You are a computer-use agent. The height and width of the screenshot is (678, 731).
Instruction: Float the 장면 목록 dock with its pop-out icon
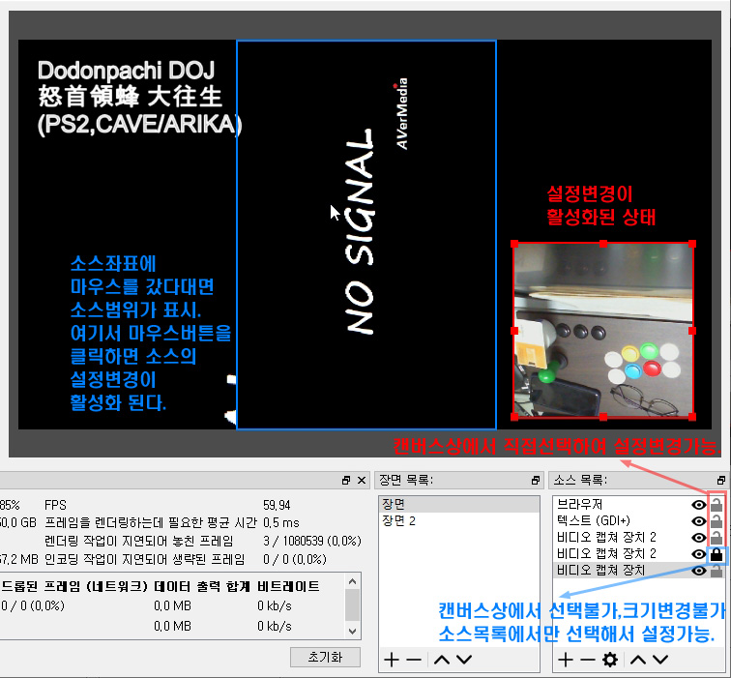pyautogui.click(x=536, y=481)
